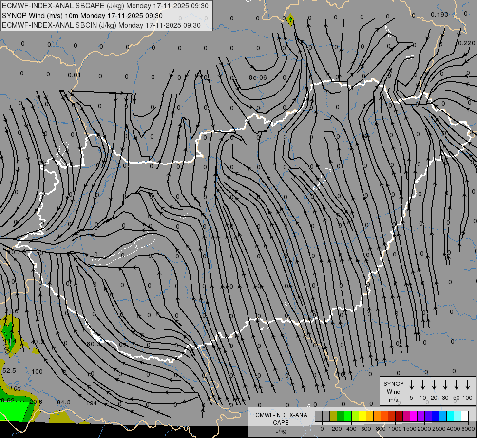This screenshot has width=477, height=438.
Task: Click the SYNOP Wind m/s legend title
Action: [393, 391]
